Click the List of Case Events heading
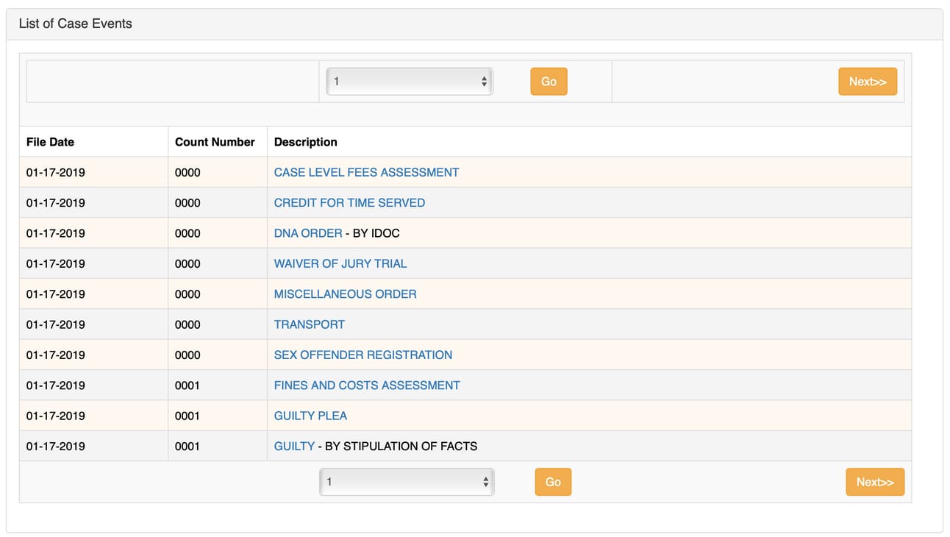The height and width of the screenshot is (537, 950). tap(76, 24)
